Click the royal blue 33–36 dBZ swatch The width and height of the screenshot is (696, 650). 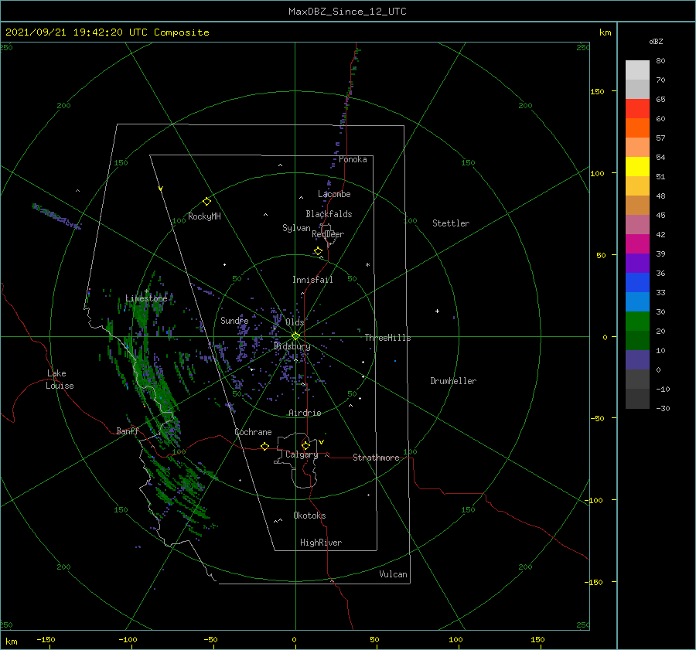[x=637, y=282]
